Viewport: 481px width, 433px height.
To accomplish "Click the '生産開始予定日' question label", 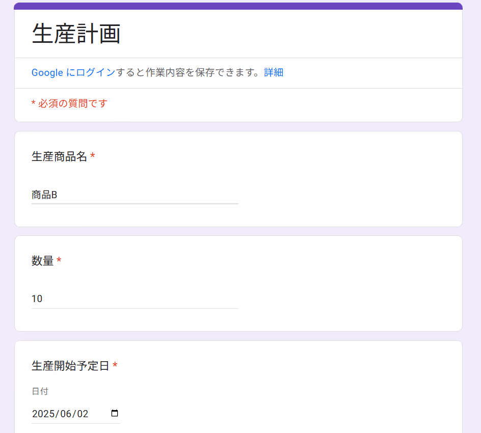I will 70,366.
